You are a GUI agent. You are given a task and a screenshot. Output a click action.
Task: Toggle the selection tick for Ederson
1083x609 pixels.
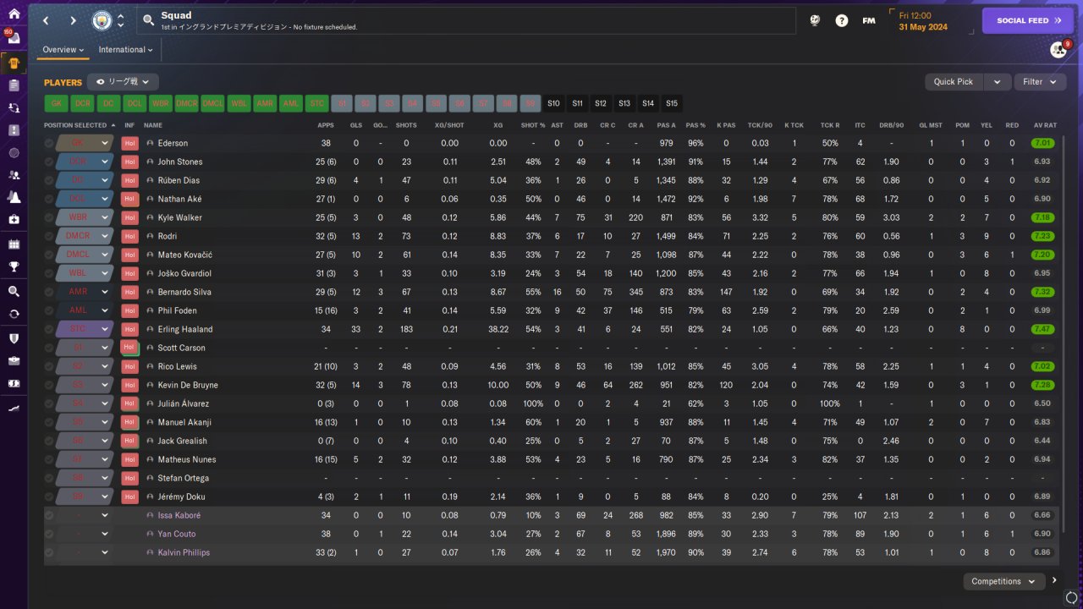49,143
